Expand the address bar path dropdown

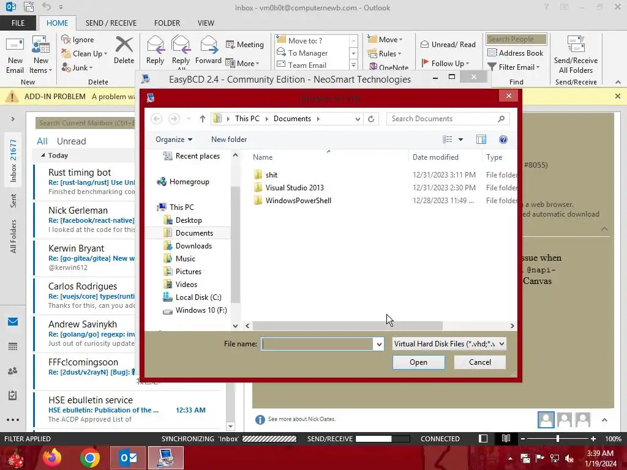[358, 119]
